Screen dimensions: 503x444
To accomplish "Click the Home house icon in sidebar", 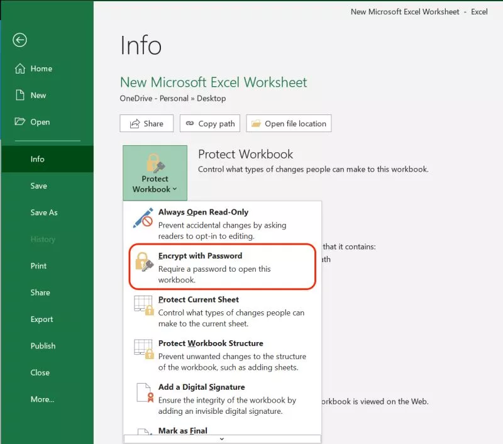I will [x=20, y=69].
